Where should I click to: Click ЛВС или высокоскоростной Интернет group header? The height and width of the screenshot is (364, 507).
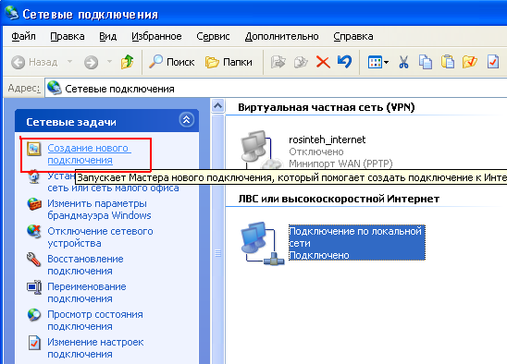[339, 199]
